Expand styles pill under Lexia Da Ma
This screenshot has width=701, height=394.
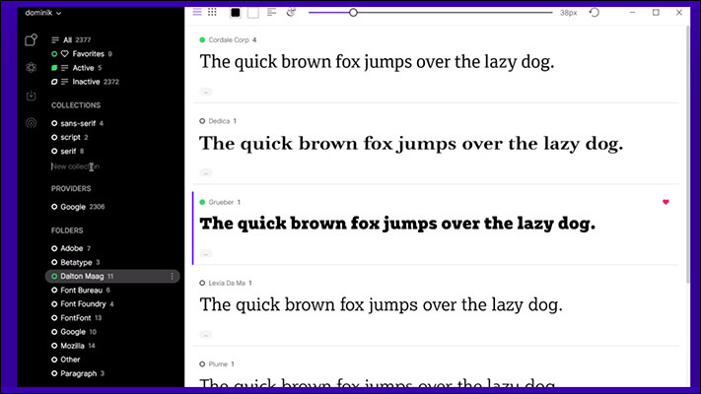[206, 335]
